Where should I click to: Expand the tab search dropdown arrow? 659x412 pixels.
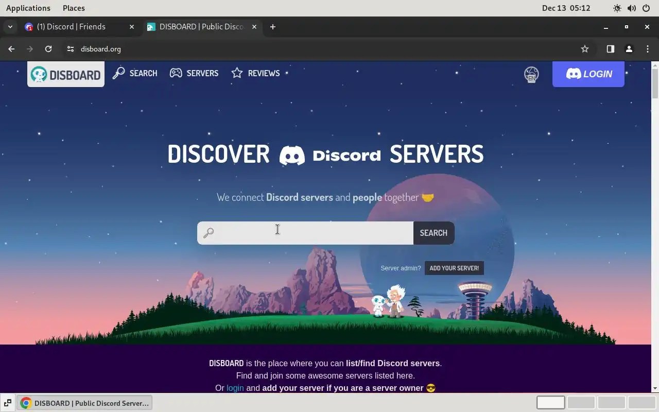pos(10,27)
